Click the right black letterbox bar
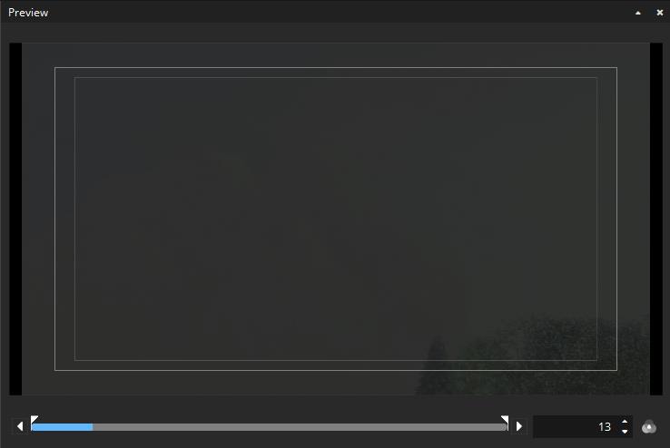Screen dimensions: 670x448 click(x=655, y=219)
